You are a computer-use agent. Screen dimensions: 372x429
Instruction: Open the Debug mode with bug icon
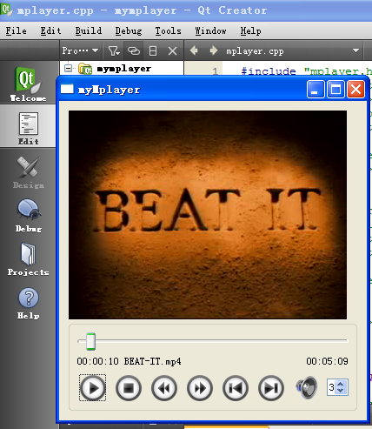(x=28, y=215)
